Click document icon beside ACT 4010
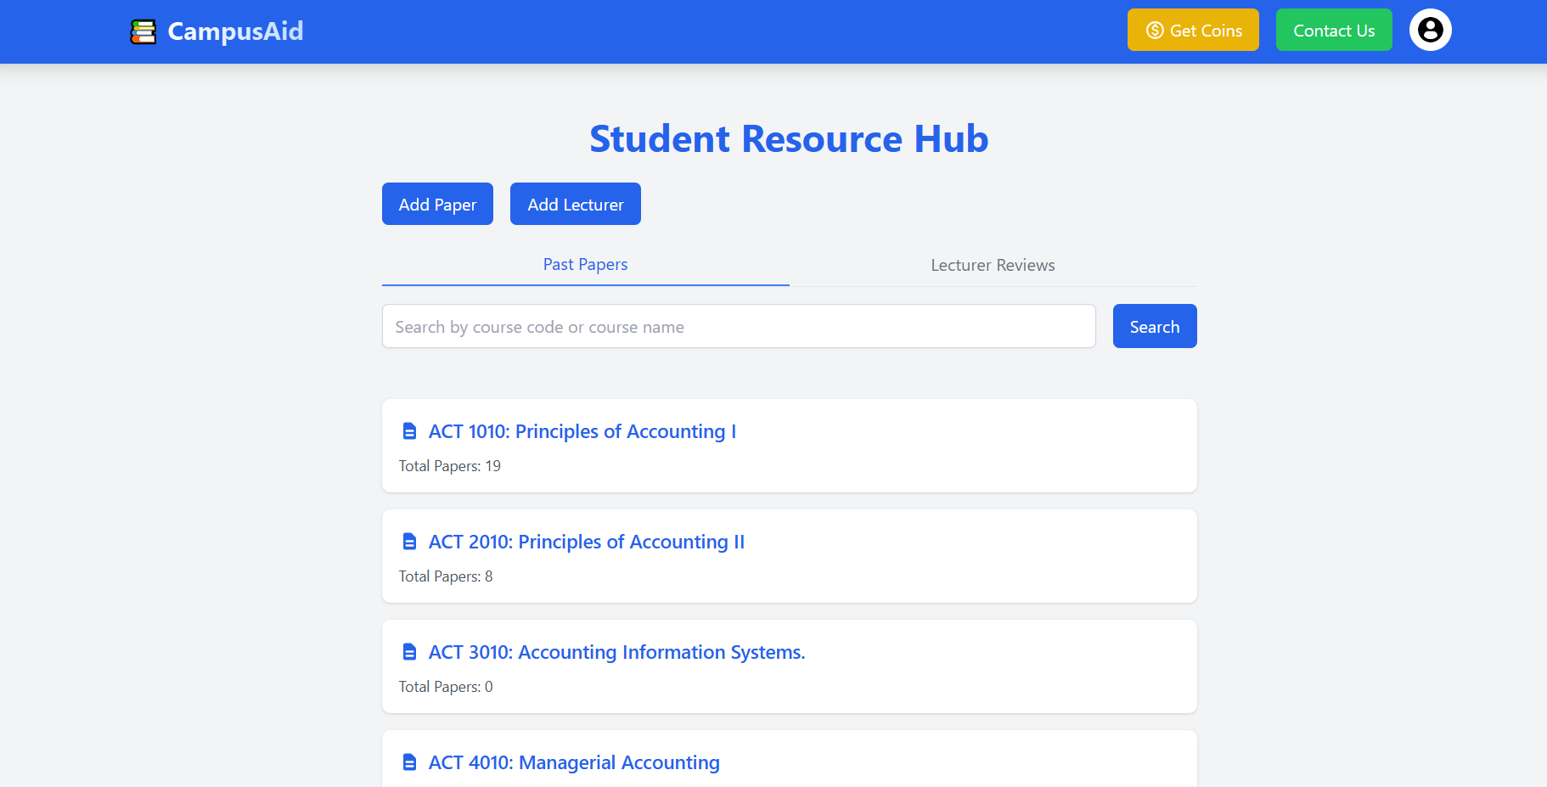Viewport: 1547px width, 787px height. click(409, 762)
